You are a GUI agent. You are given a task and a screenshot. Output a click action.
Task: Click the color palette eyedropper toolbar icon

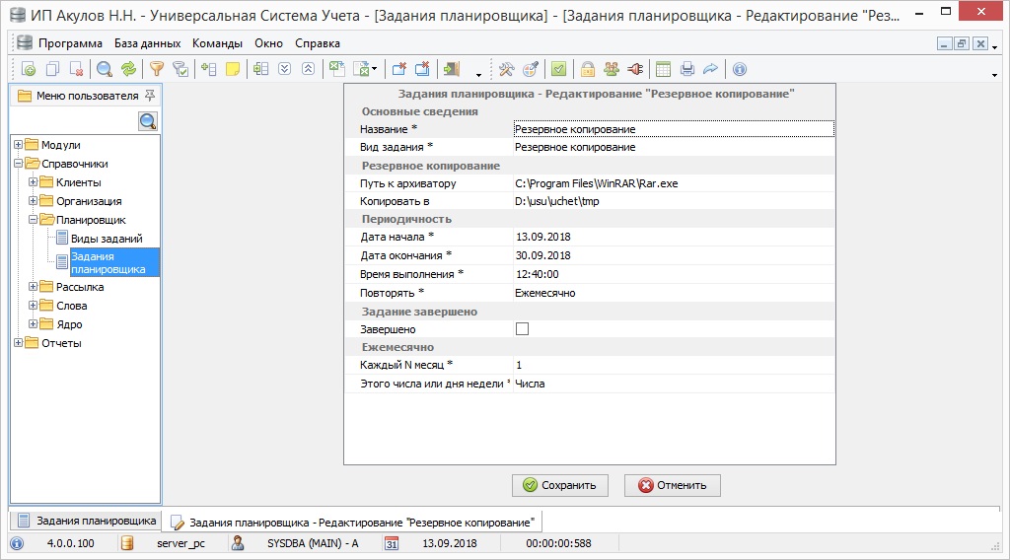[531, 69]
